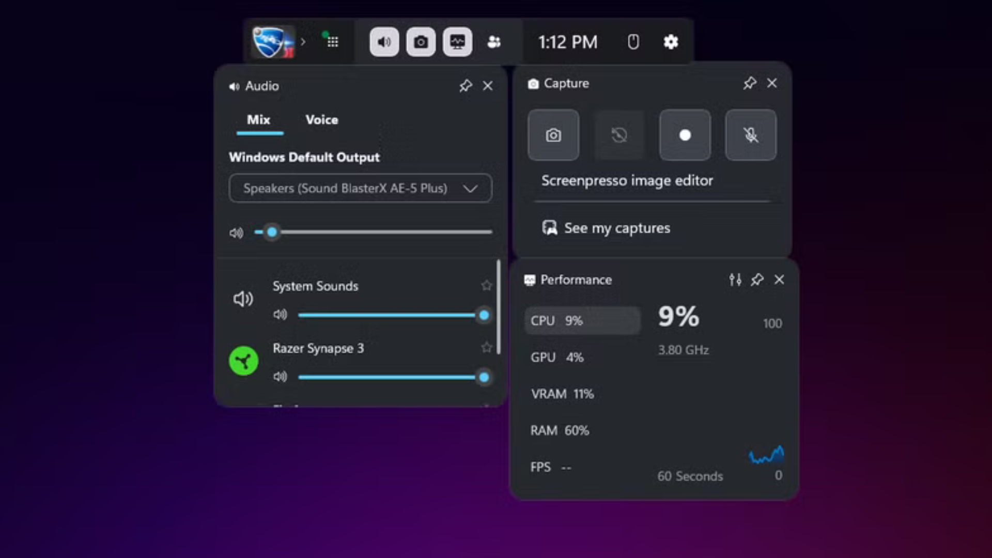Switch to the Voice tab
The width and height of the screenshot is (992, 558).
321,120
